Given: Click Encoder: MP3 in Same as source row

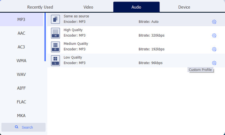Looking at the screenshot, I should 75,22.
